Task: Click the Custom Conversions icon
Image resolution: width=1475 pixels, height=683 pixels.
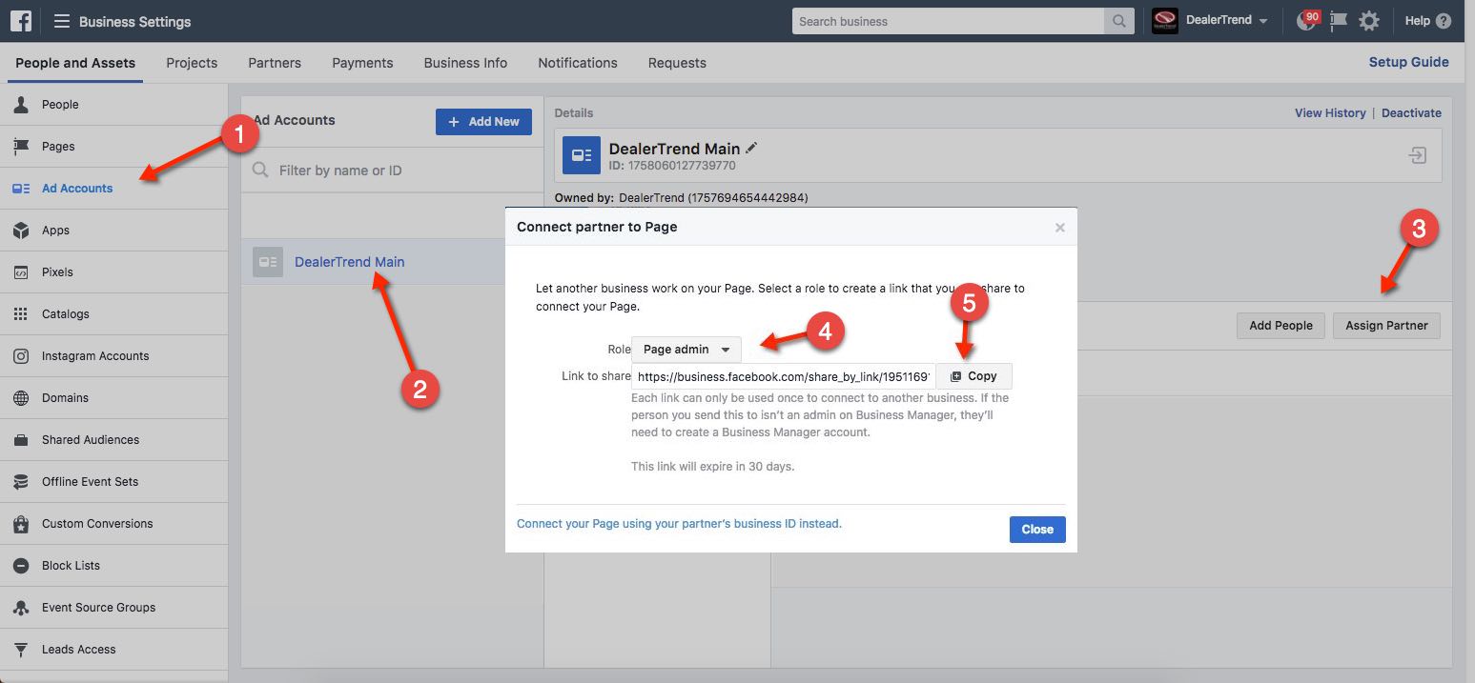Action: tap(21, 524)
